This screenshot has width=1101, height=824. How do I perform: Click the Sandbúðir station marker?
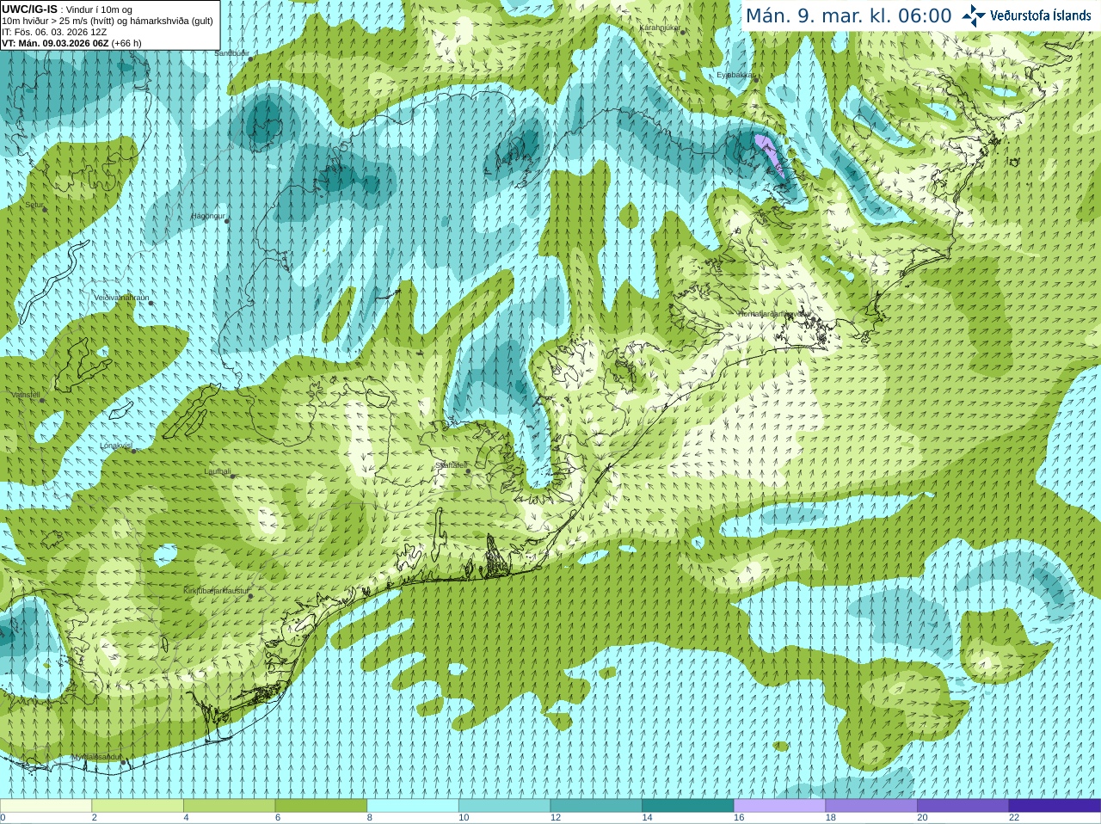tap(250, 58)
